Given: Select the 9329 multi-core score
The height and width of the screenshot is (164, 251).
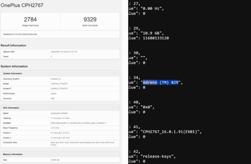Looking at the screenshot, I should (90, 19).
